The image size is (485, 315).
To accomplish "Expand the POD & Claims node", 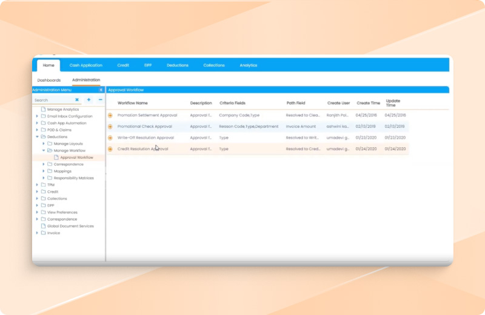I will [x=37, y=130].
